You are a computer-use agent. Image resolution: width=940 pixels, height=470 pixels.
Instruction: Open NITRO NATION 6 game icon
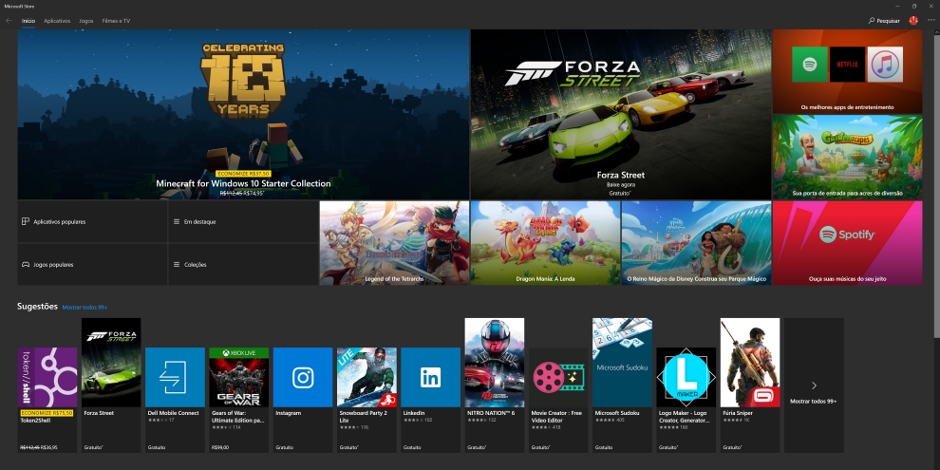(x=495, y=363)
